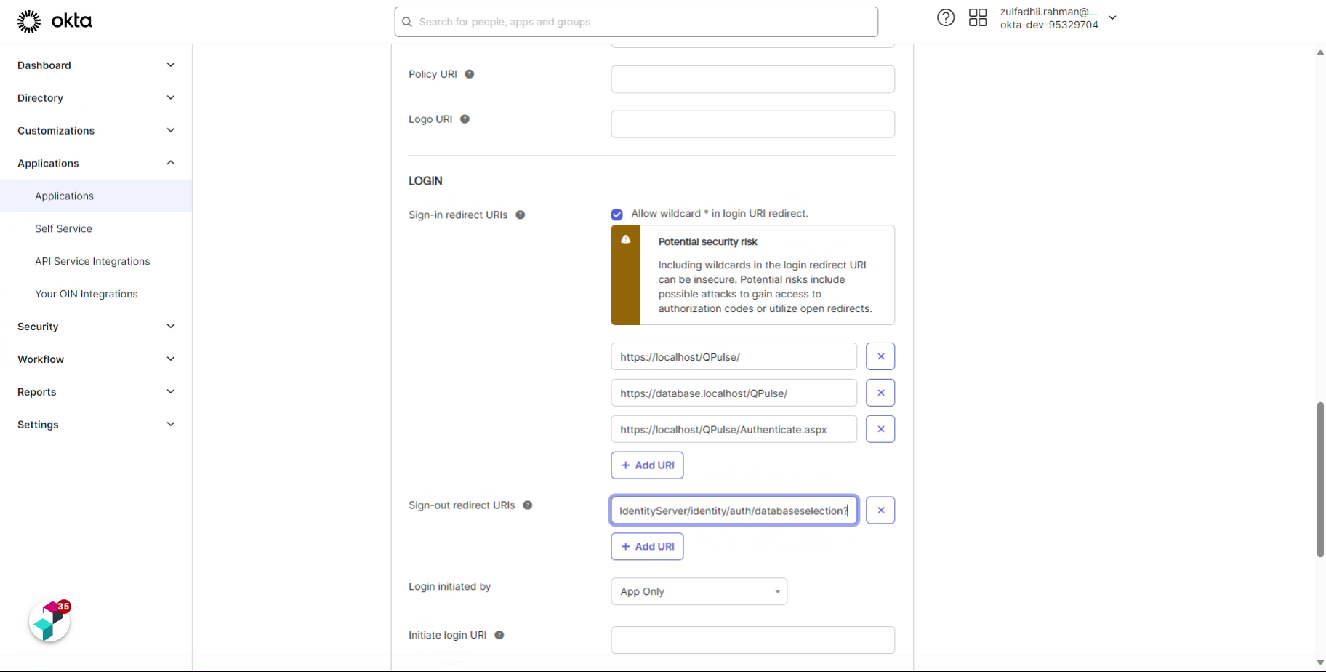The image size is (1326, 672).
Task: Click Sign-in redirect URIs help icon
Action: click(521, 215)
